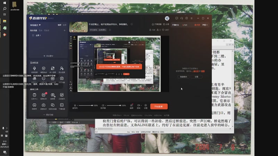278x156 pixels.
Task: Click the CPU:59% status bar entry
Action: point(148,115)
